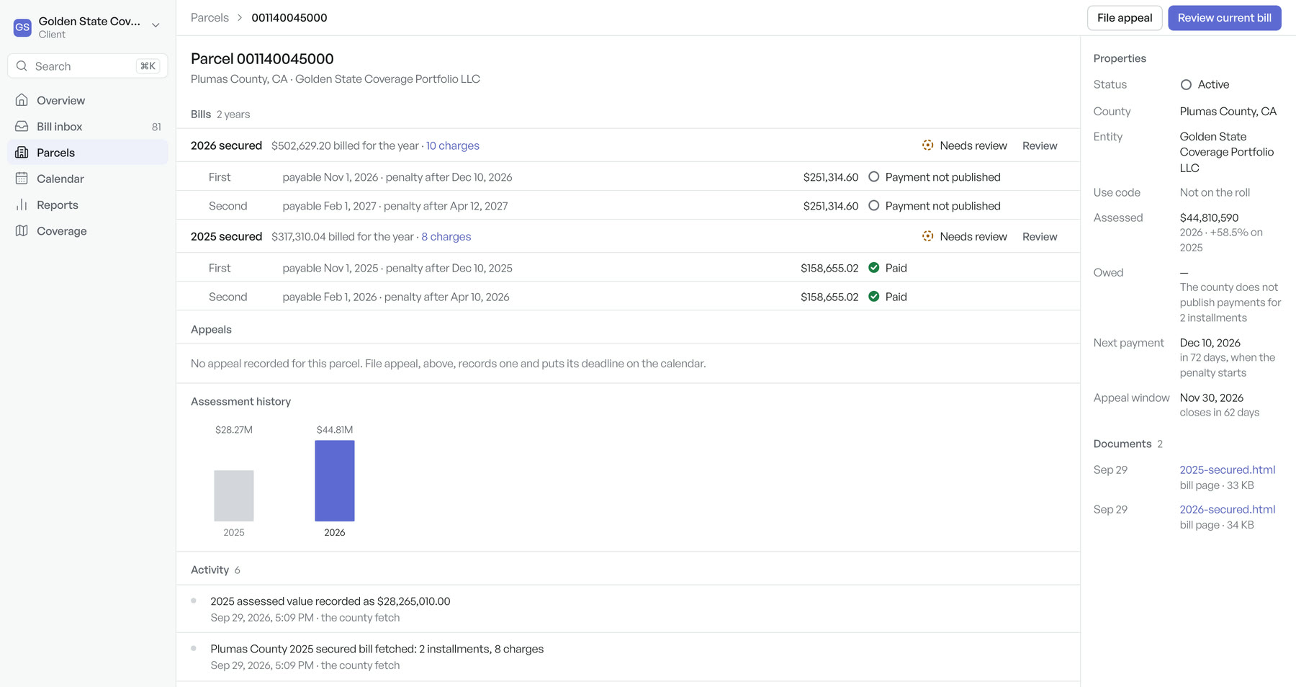Click the 2026 secured Needs review status icon
The image size is (1296, 687).
[927, 145]
